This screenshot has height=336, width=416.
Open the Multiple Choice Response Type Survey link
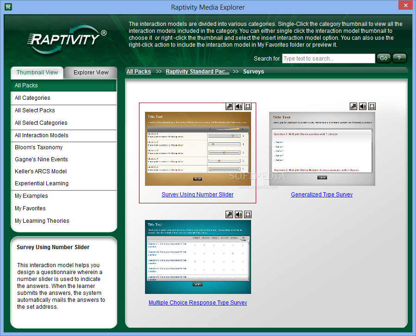point(198,302)
